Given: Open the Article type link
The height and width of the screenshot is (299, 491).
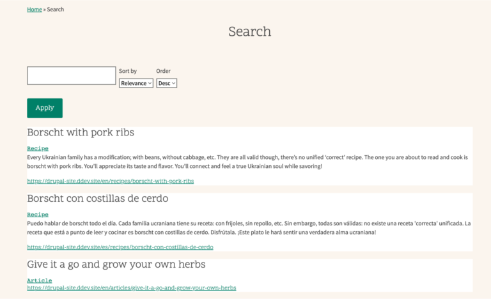Looking at the screenshot, I should tap(40, 280).
